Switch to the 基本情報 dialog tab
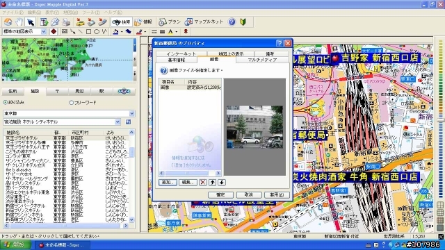This screenshot has height=250, width=445. coord(176,60)
